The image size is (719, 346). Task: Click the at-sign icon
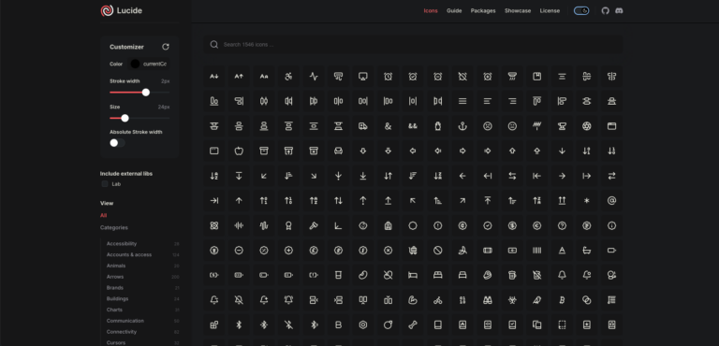tap(611, 201)
